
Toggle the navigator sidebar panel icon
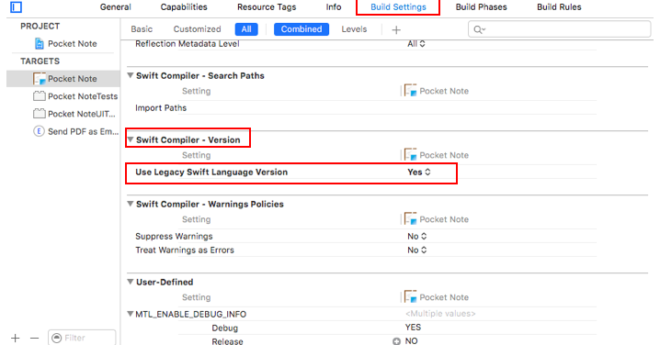(x=16, y=7)
